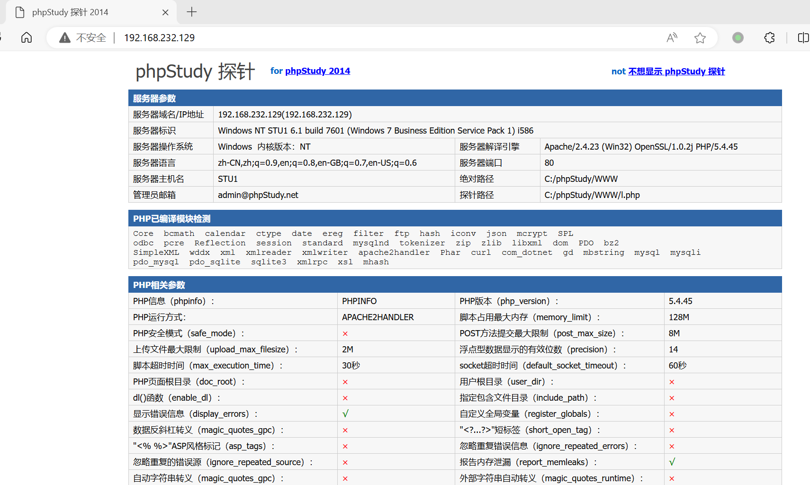The image size is (810, 485).
Task: Open the PHPINFO link
Action: tap(360, 301)
